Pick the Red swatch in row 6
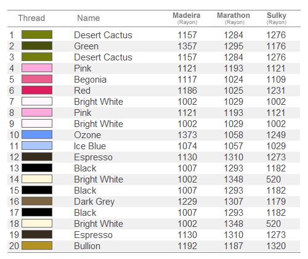Image resolution: width=308 pixels, height=259 pixels. (37, 90)
